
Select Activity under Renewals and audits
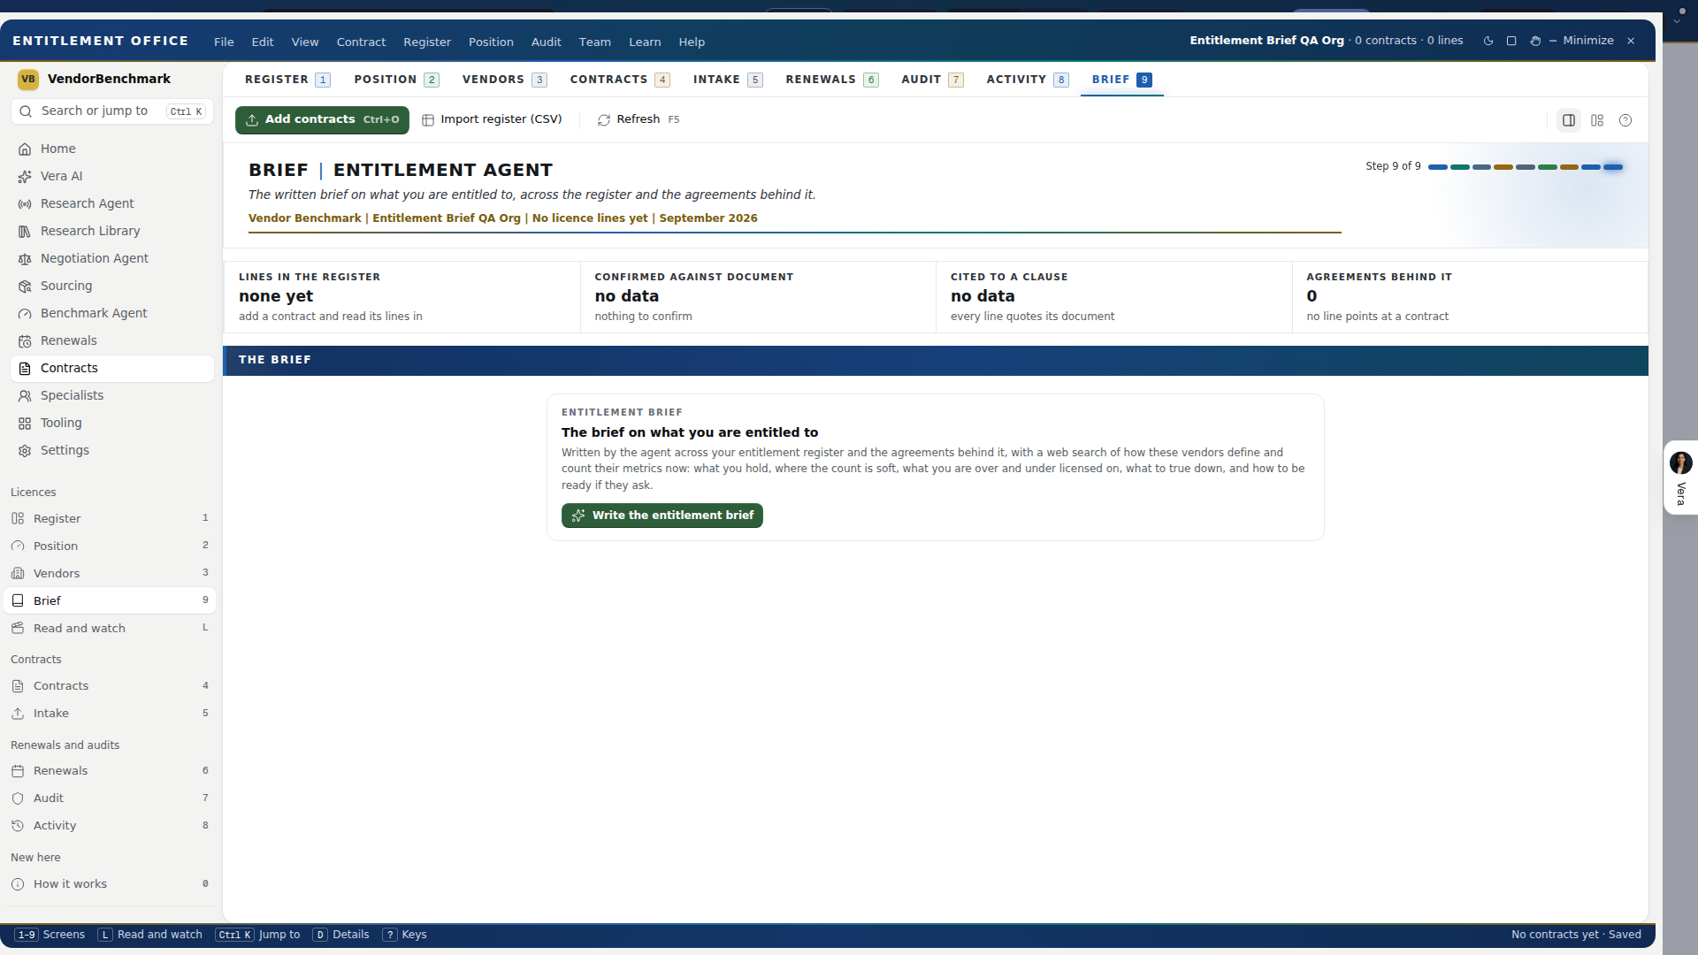click(x=110, y=825)
